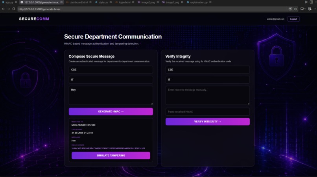The height and width of the screenshot is (177, 317).
Task: Click the Verify Integrity heading
Action: coord(178,56)
